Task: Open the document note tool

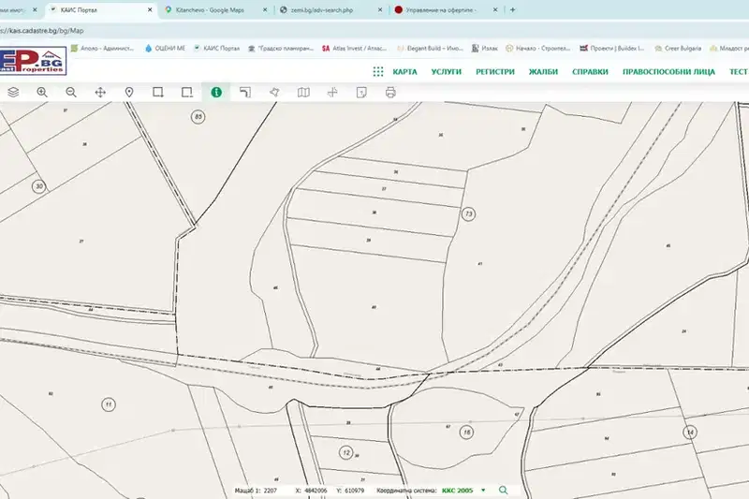Action: 361,92
